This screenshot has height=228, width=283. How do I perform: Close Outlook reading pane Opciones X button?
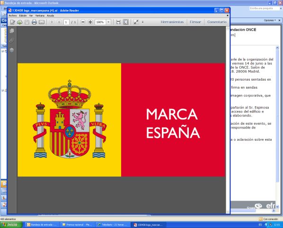click(279, 20)
